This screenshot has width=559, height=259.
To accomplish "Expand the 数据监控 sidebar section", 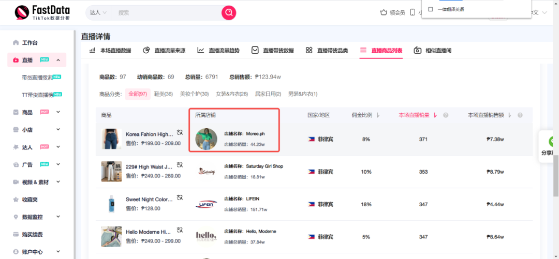I will [58, 217].
